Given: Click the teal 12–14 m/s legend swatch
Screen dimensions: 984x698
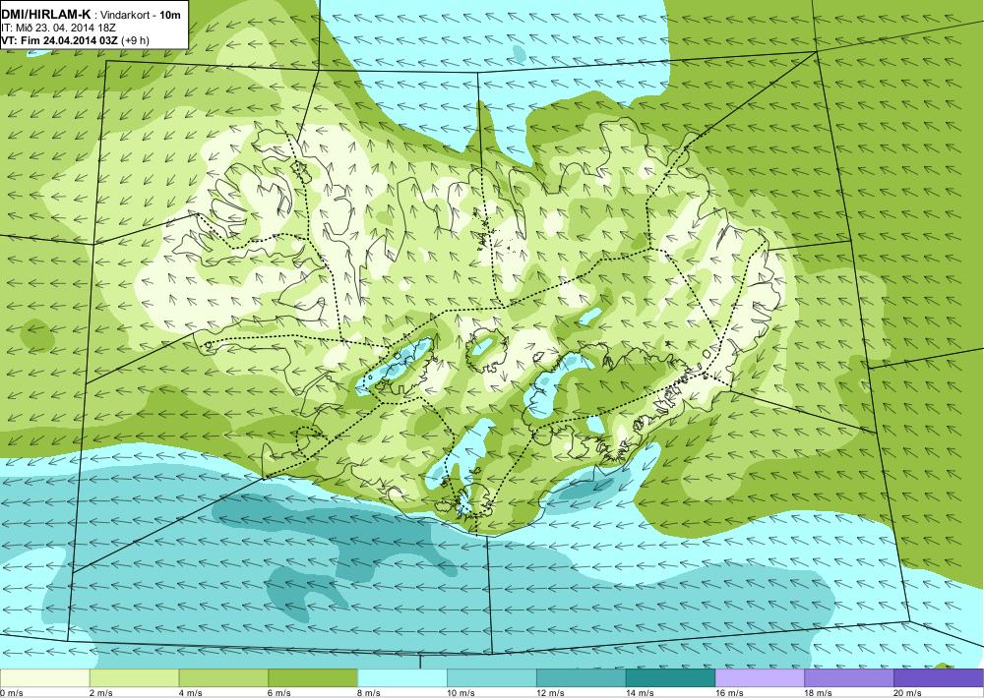Looking at the screenshot, I should point(582,678).
